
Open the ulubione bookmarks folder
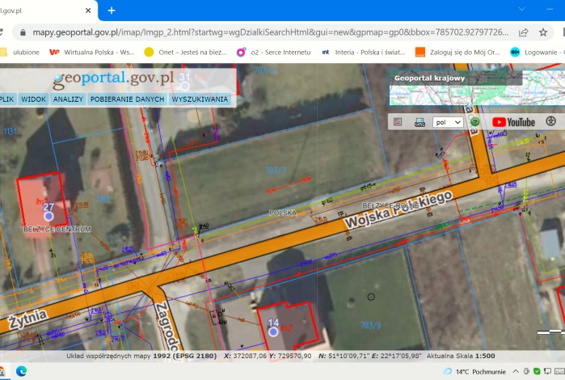pyautogui.click(x=20, y=53)
